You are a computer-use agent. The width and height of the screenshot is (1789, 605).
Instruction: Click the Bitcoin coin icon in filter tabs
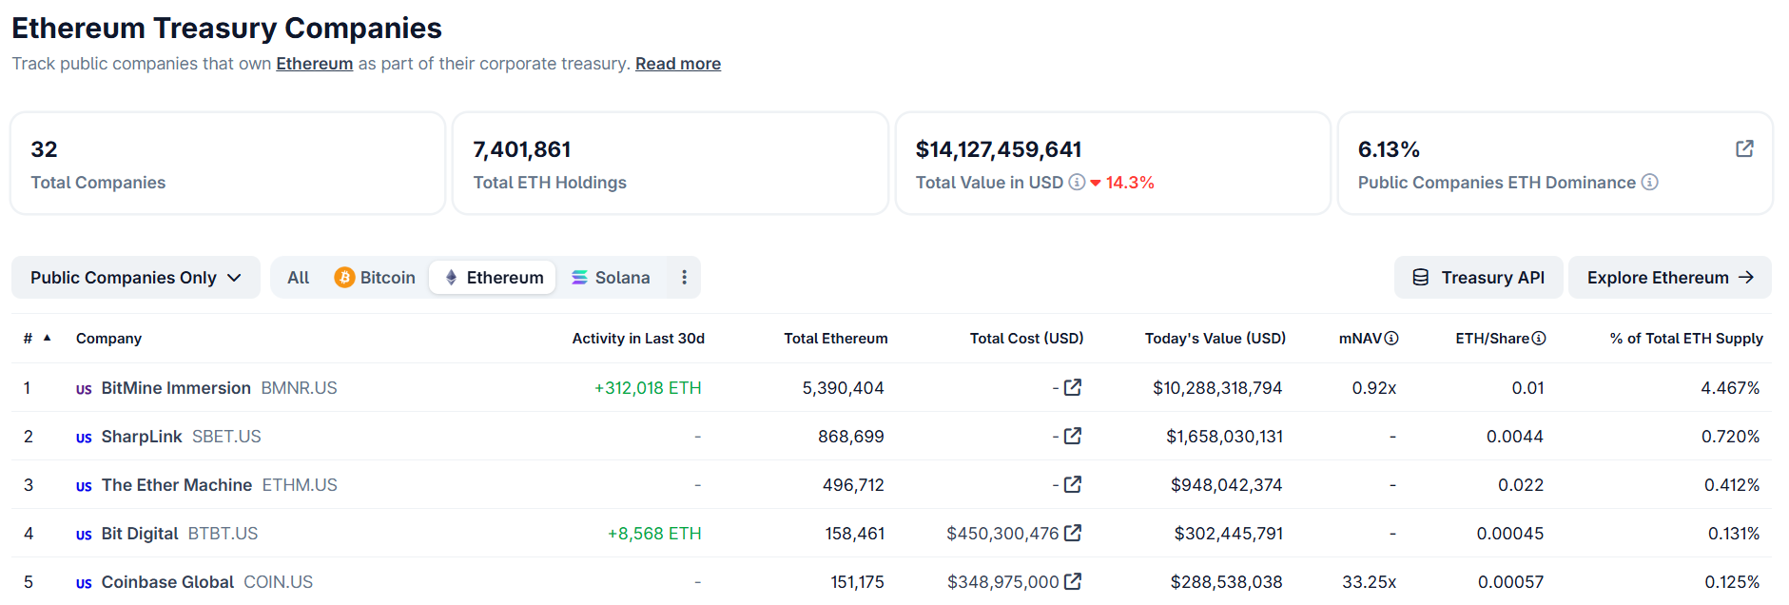[x=344, y=277]
